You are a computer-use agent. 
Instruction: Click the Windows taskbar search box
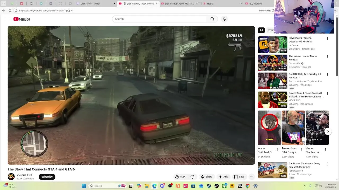[107, 186]
